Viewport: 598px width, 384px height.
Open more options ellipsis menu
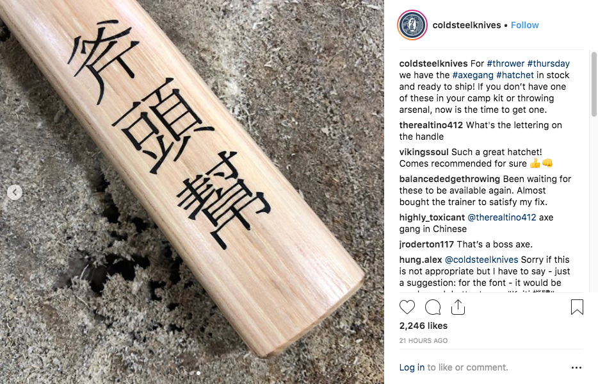pos(576,367)
